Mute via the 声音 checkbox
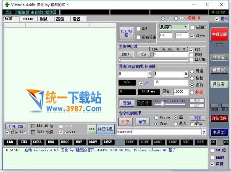This screenshot has height=172, width=231. 212,164
